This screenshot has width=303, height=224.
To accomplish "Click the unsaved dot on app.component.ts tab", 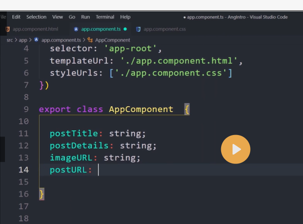I will (x=125, y=29).
